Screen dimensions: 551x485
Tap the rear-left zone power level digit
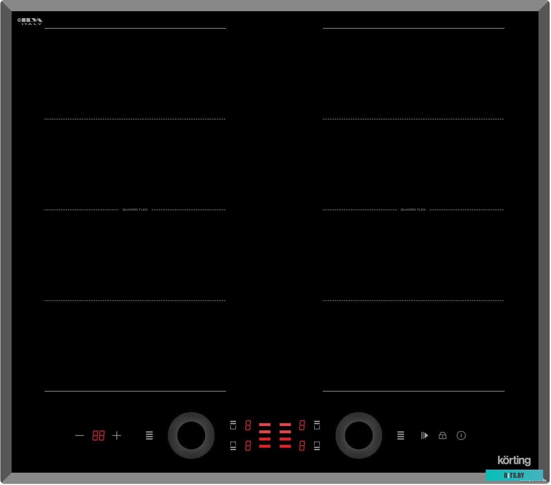248,425
